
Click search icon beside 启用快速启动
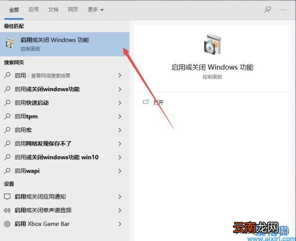[x=7, y=103]
